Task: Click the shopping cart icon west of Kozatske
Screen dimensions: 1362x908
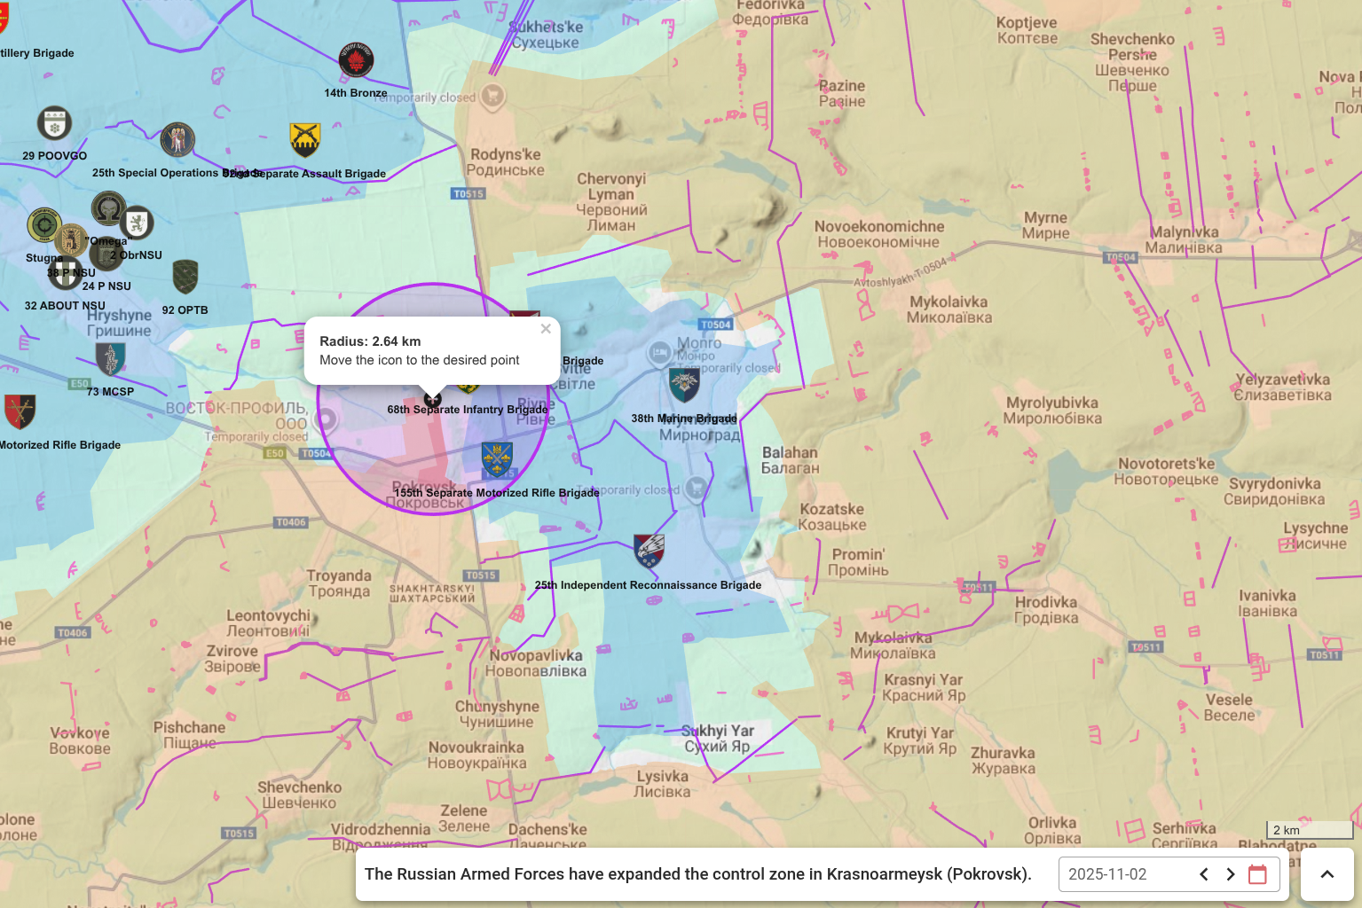Action: point(697,488)
